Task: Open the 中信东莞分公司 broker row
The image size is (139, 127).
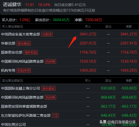Action: (13, 124)
